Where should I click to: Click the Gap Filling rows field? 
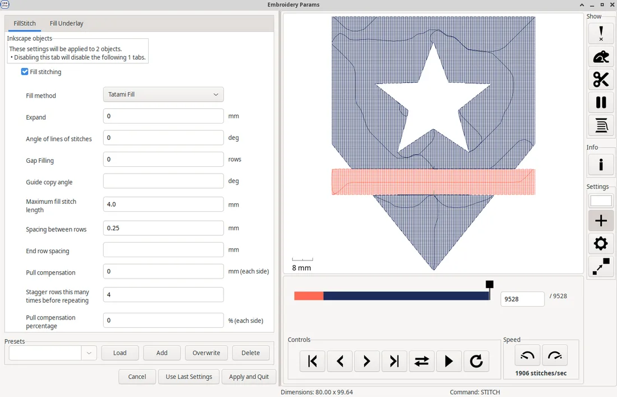click(163, 159)
